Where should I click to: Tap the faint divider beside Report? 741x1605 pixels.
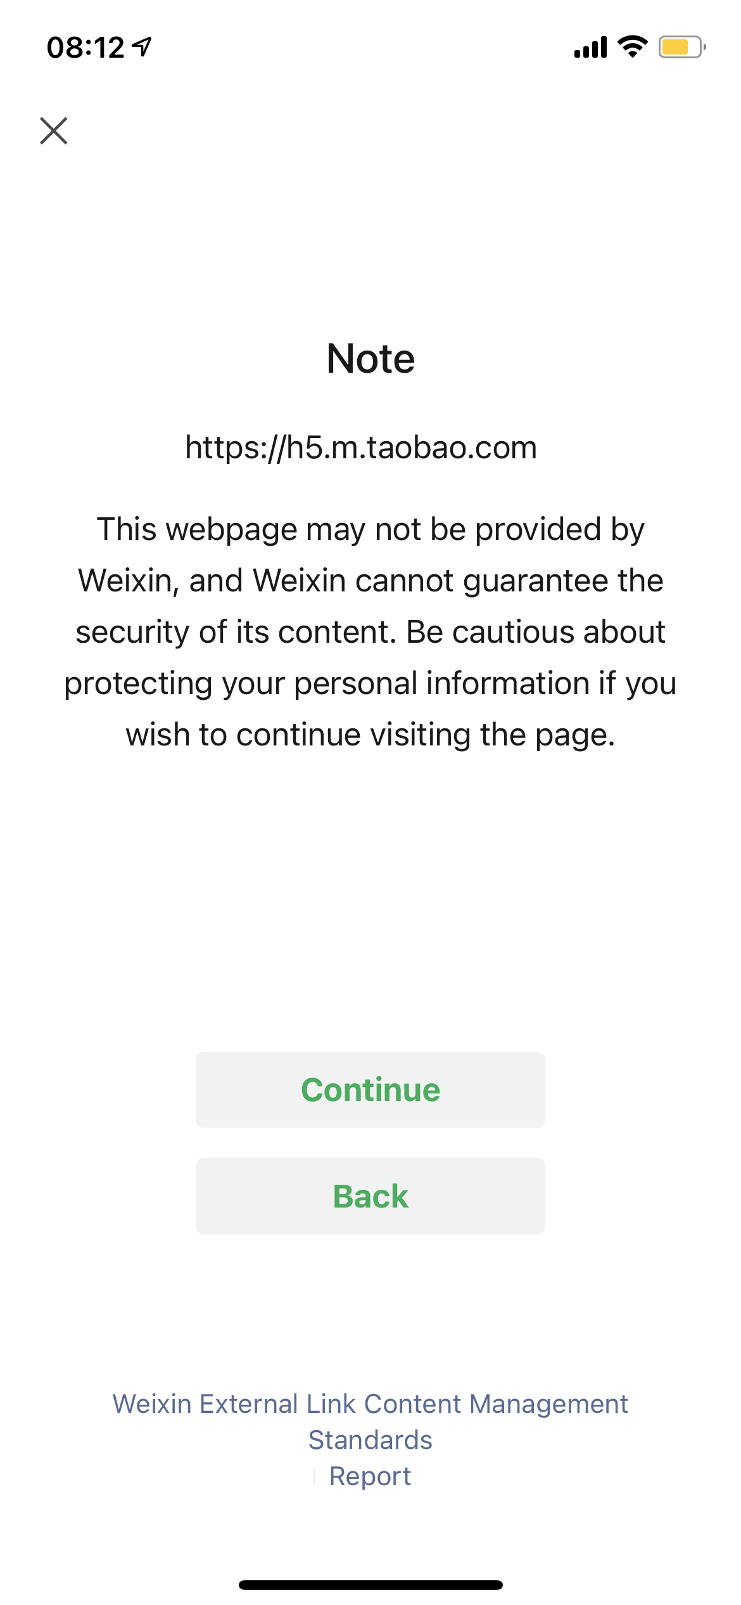pyautogui.click(x=314, y=1477)
